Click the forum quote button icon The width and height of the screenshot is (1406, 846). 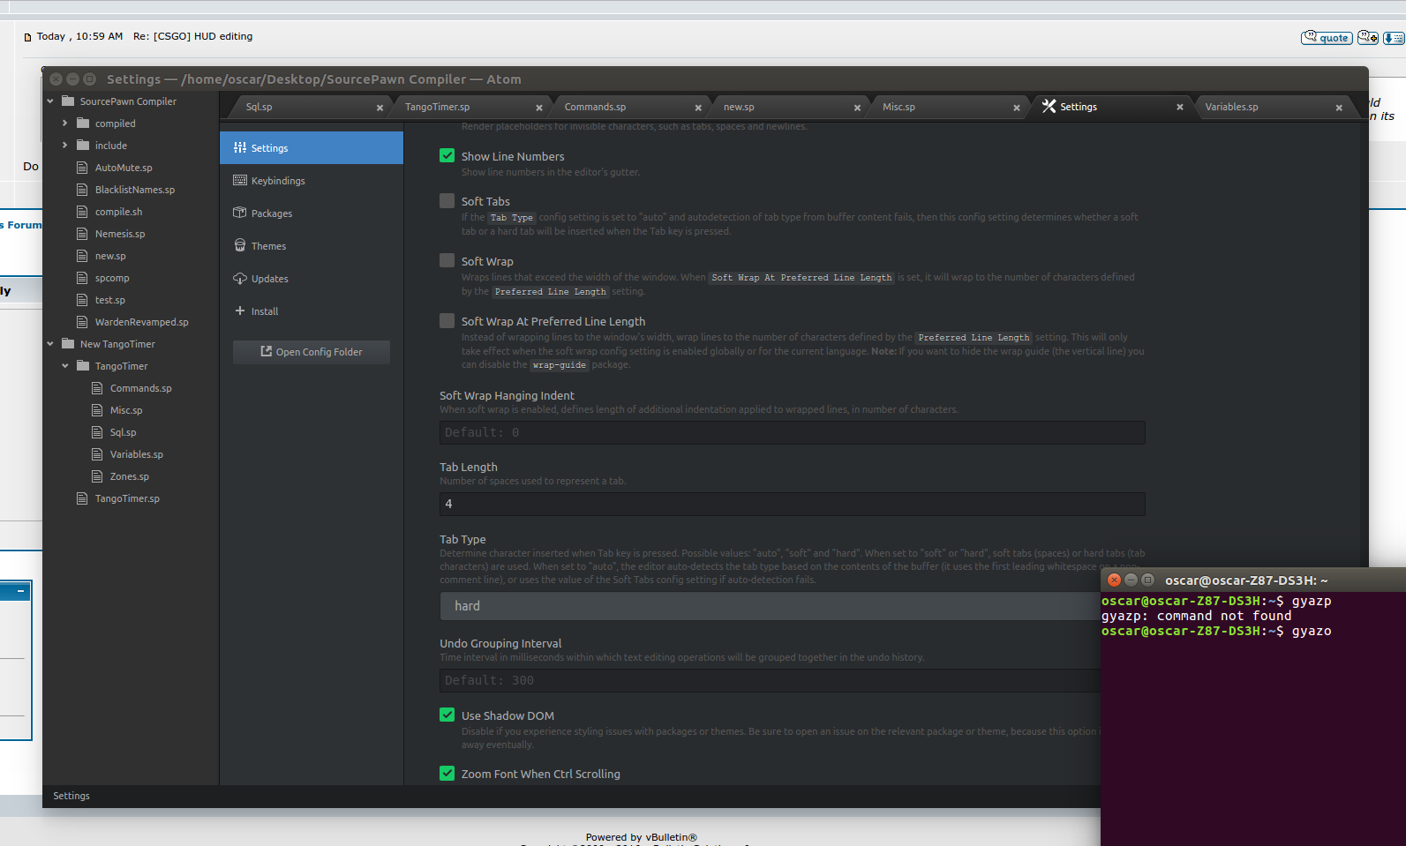[1327, 37]
